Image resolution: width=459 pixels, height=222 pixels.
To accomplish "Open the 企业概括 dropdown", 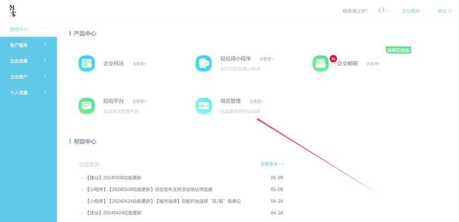I will tap(413, 11).
